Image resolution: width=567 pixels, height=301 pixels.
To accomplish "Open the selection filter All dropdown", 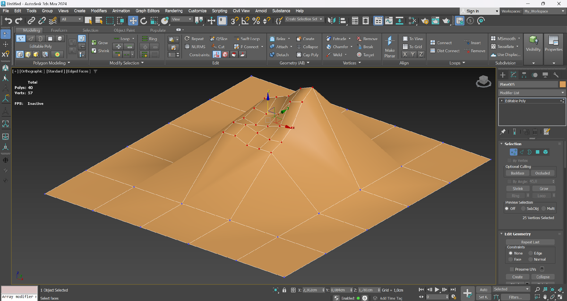I will pyautogui.click(x=71, y=20).
